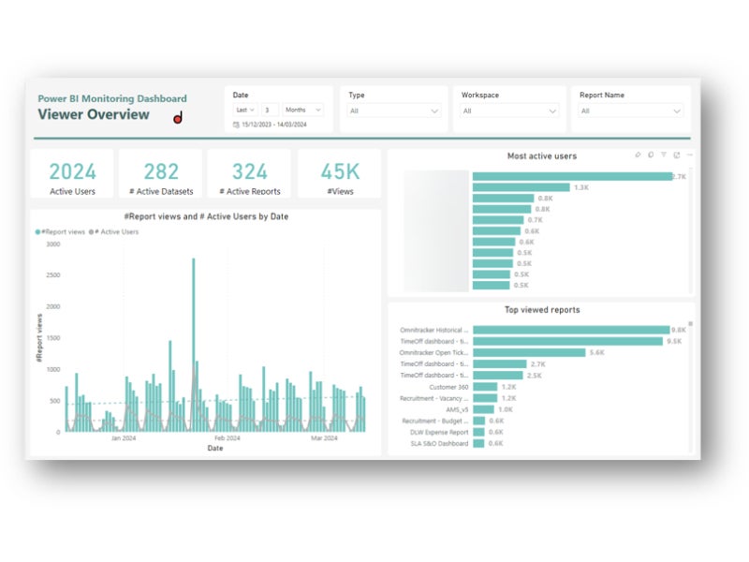Click the focus mode icon on Most active users

coord(677,155)
